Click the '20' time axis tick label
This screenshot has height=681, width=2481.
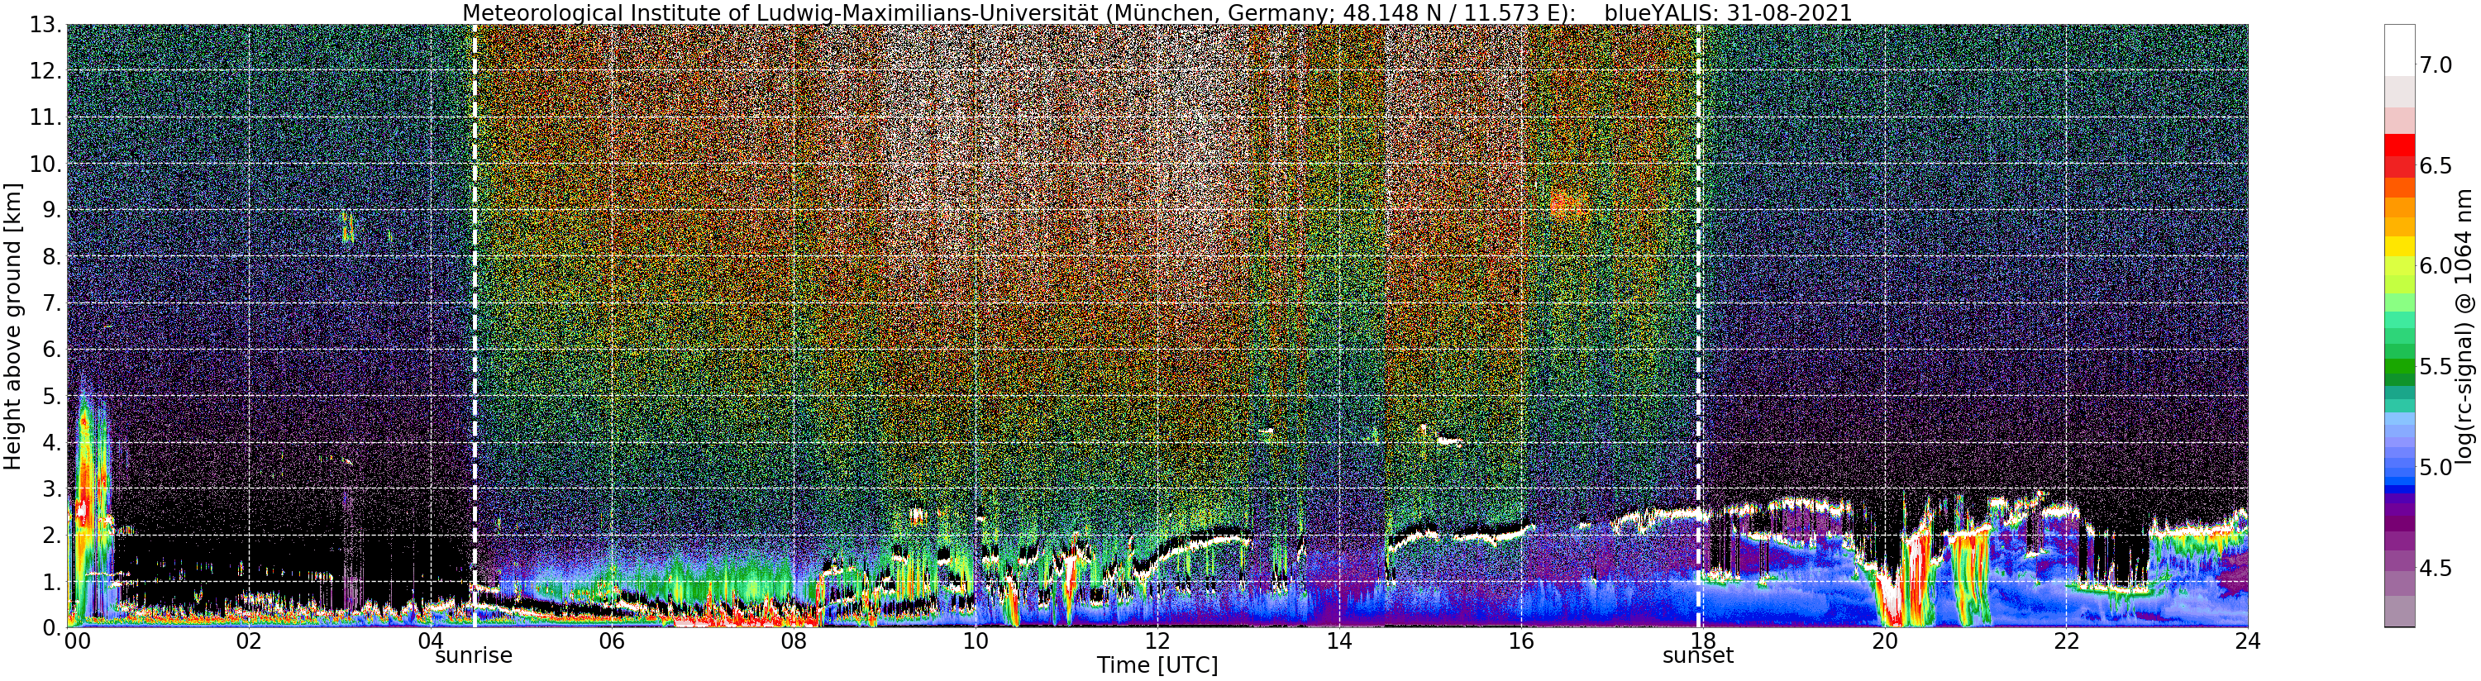1884,641
